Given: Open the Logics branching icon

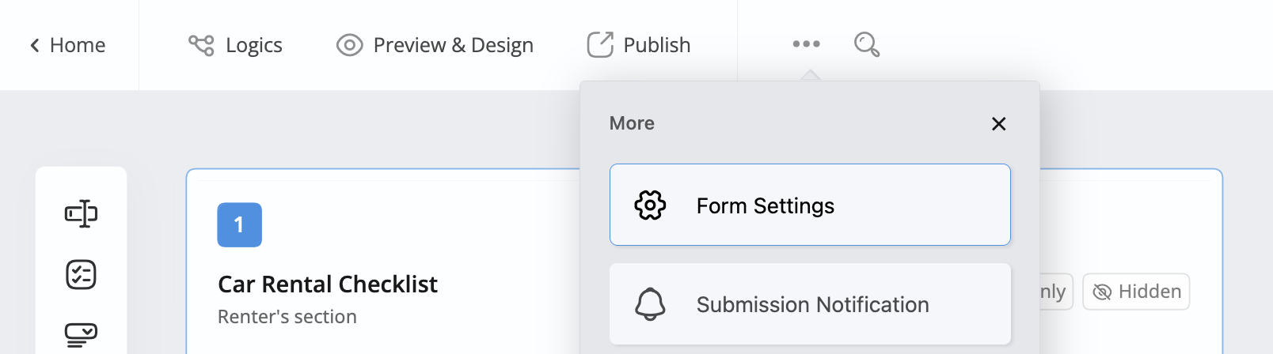Looking at the screenshot, I should (x=201, y=45).
